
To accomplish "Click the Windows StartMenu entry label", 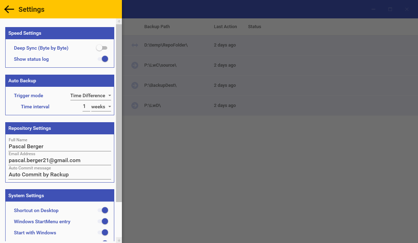I will pos(42,221).
